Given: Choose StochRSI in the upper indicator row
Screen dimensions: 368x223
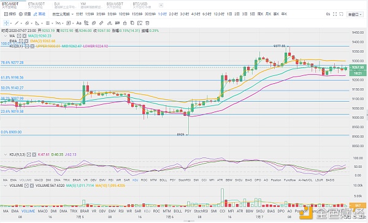Looking at the screenshot, I should click(x=185, y=180).
